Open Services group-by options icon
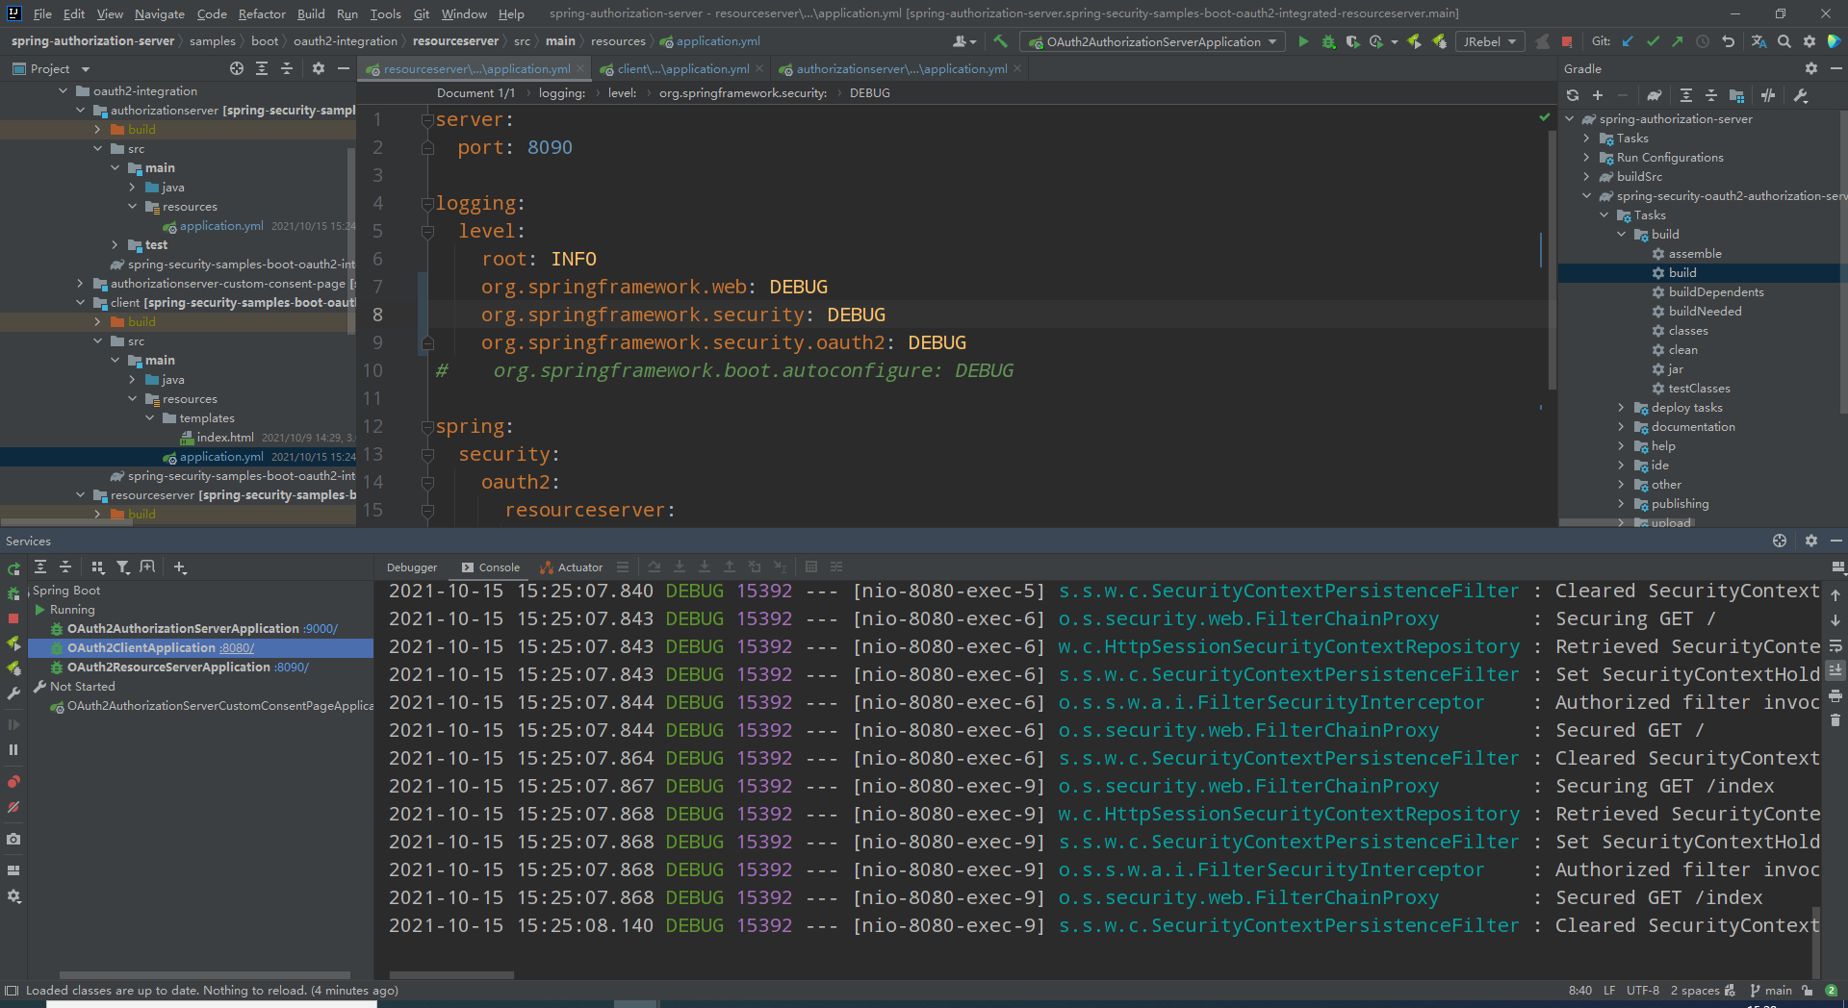Viewport: 1848px width, 1008px height. tap(97, 567)
